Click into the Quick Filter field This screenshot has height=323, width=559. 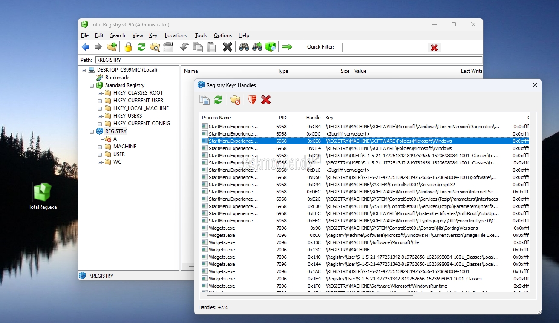[383, 47]
